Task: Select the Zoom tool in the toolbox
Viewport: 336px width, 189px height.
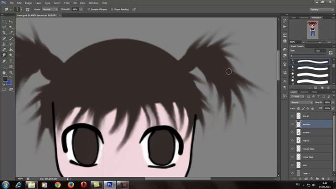Action: (11, 72)
